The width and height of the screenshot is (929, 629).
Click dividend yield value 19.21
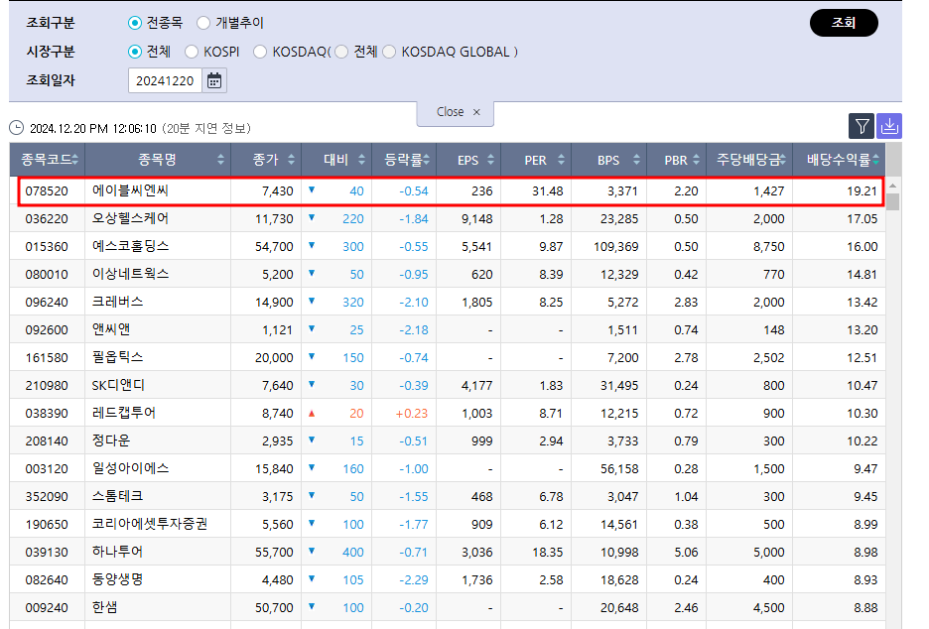tap(863, 191)
